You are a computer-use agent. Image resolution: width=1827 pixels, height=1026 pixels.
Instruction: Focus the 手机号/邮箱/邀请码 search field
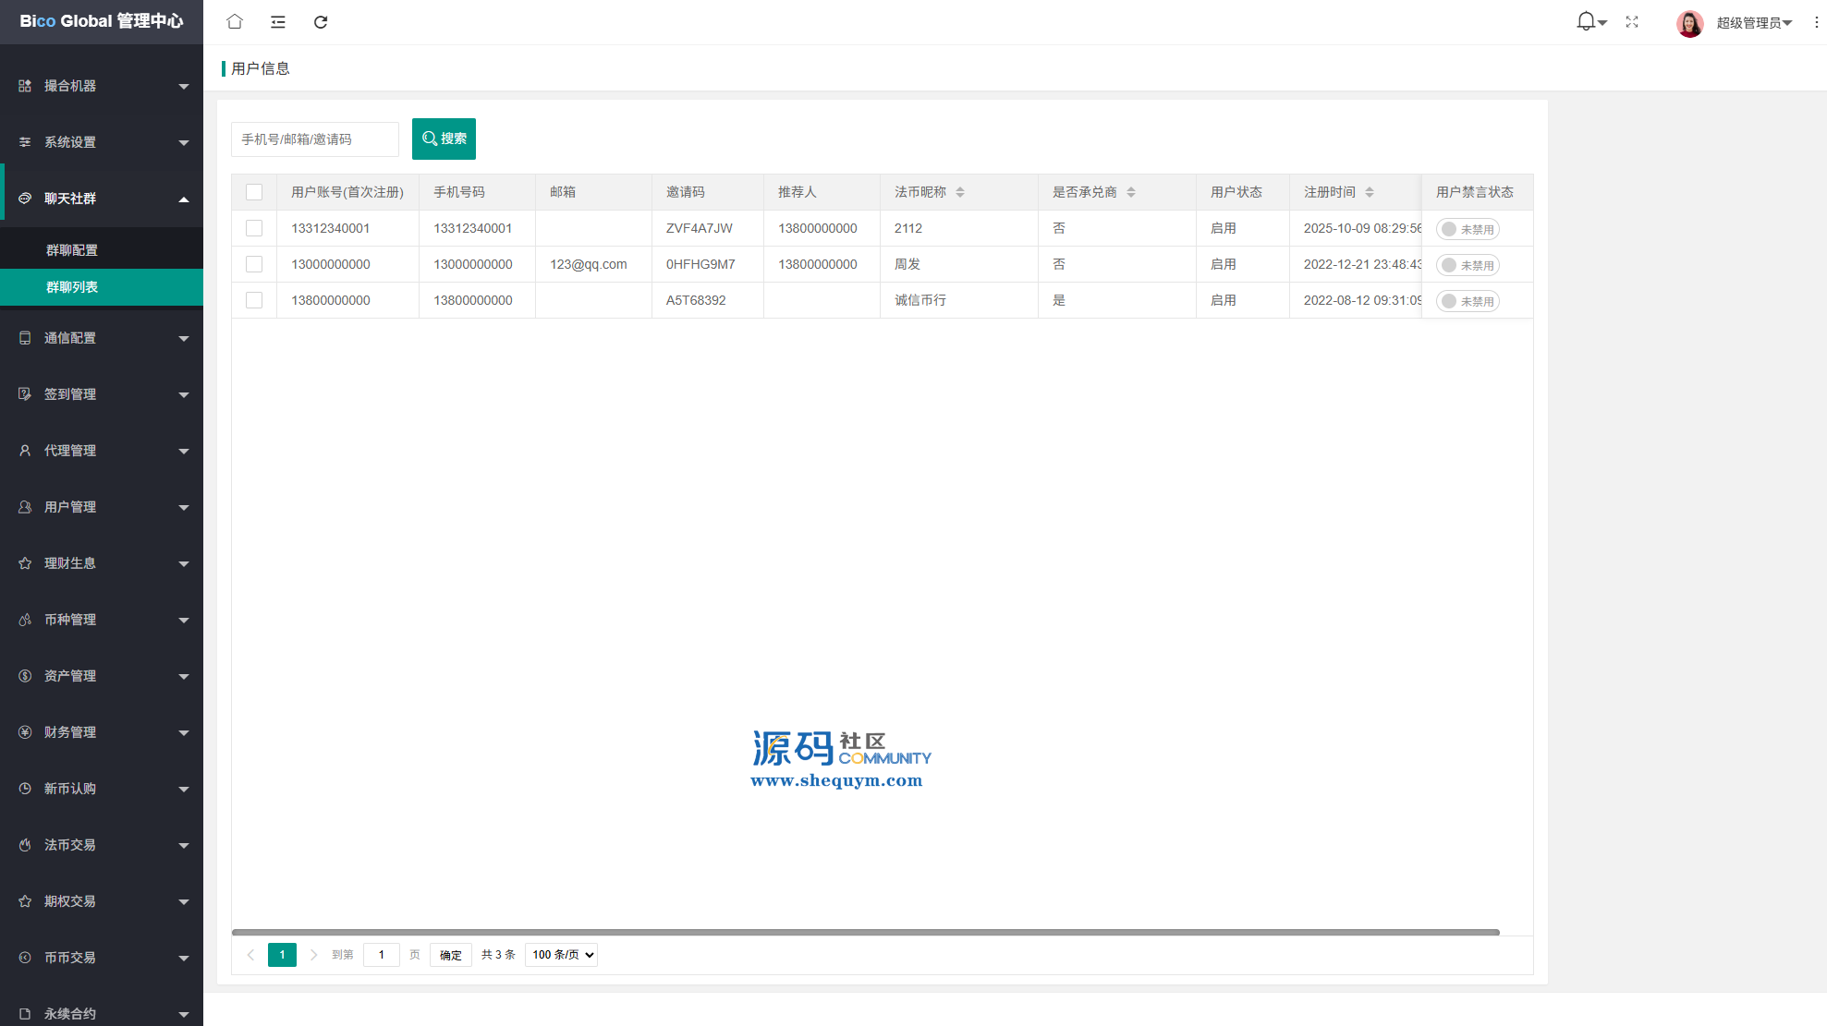pos(314,139)
